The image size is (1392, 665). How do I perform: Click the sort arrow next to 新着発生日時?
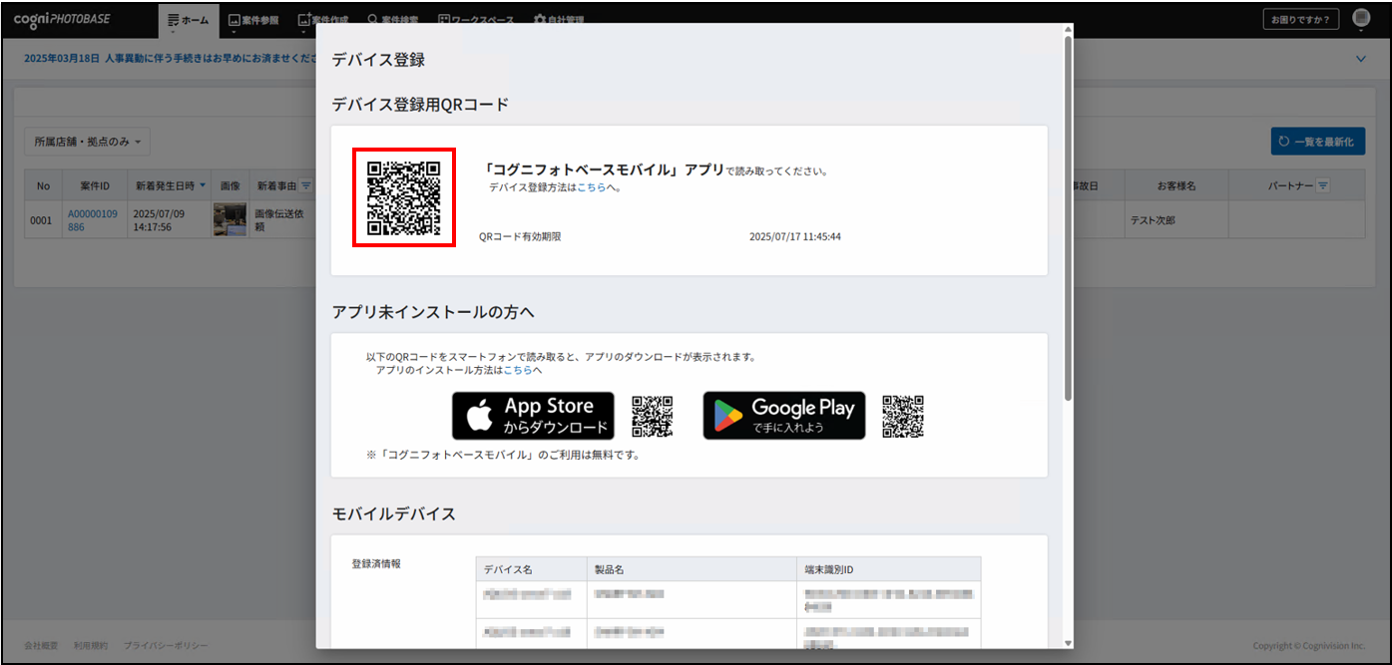(204, 185)
